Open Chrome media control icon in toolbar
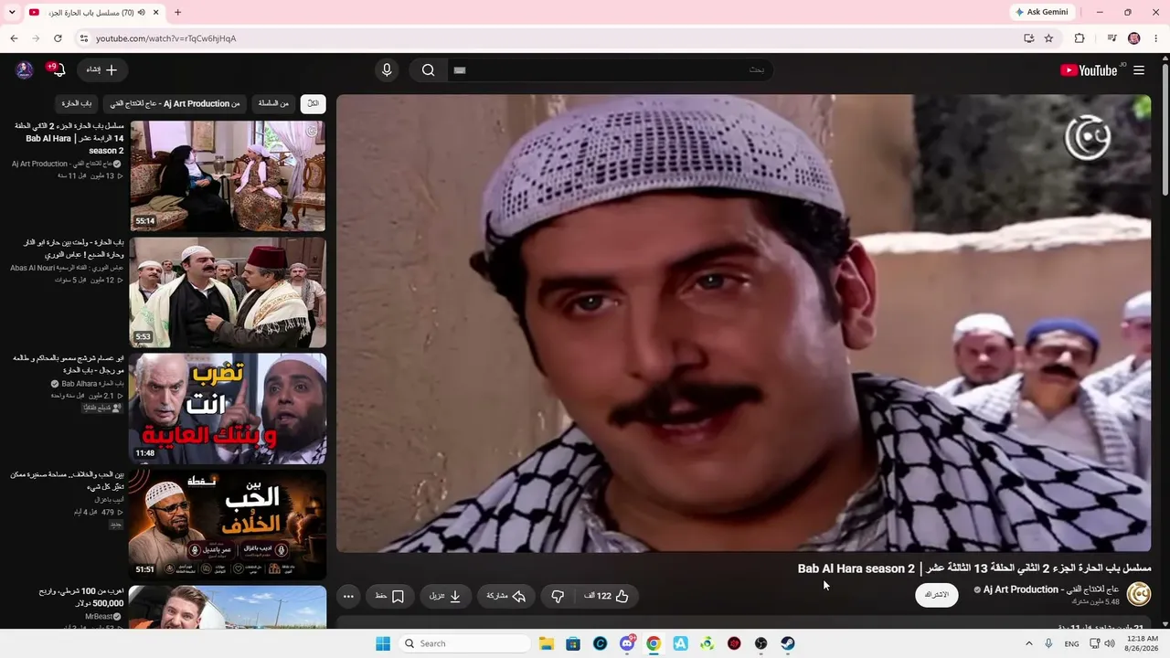Image resolution: width=1170 pixels, height=658 pixels. click(x=1111, y=38)
